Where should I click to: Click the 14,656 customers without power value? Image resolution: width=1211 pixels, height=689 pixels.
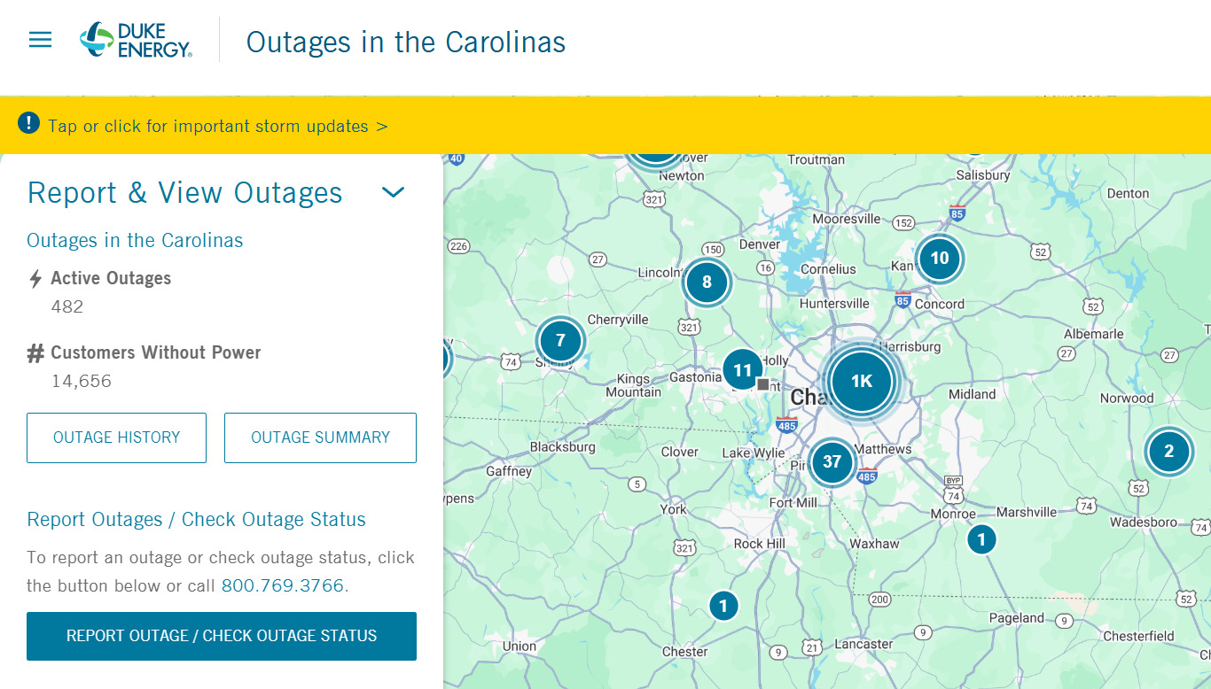pyautogui.click(x=82, y=382)
